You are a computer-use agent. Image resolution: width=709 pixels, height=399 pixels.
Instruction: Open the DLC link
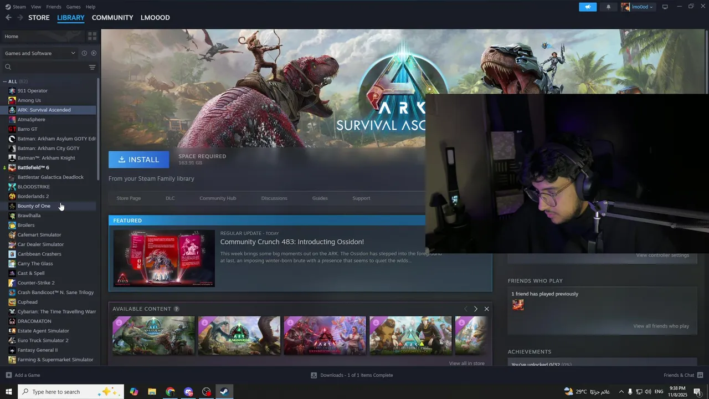170,198
